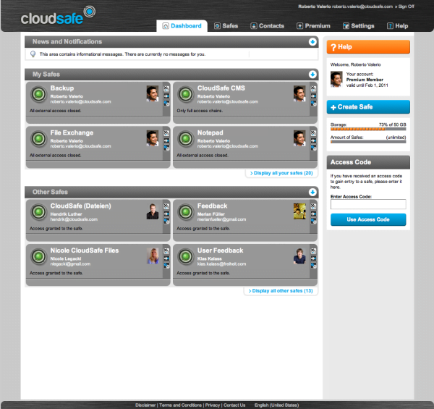Screen dimensions: 434x409
Task: Open Display all your safes (20) link
Action: [x=281, y=173]
